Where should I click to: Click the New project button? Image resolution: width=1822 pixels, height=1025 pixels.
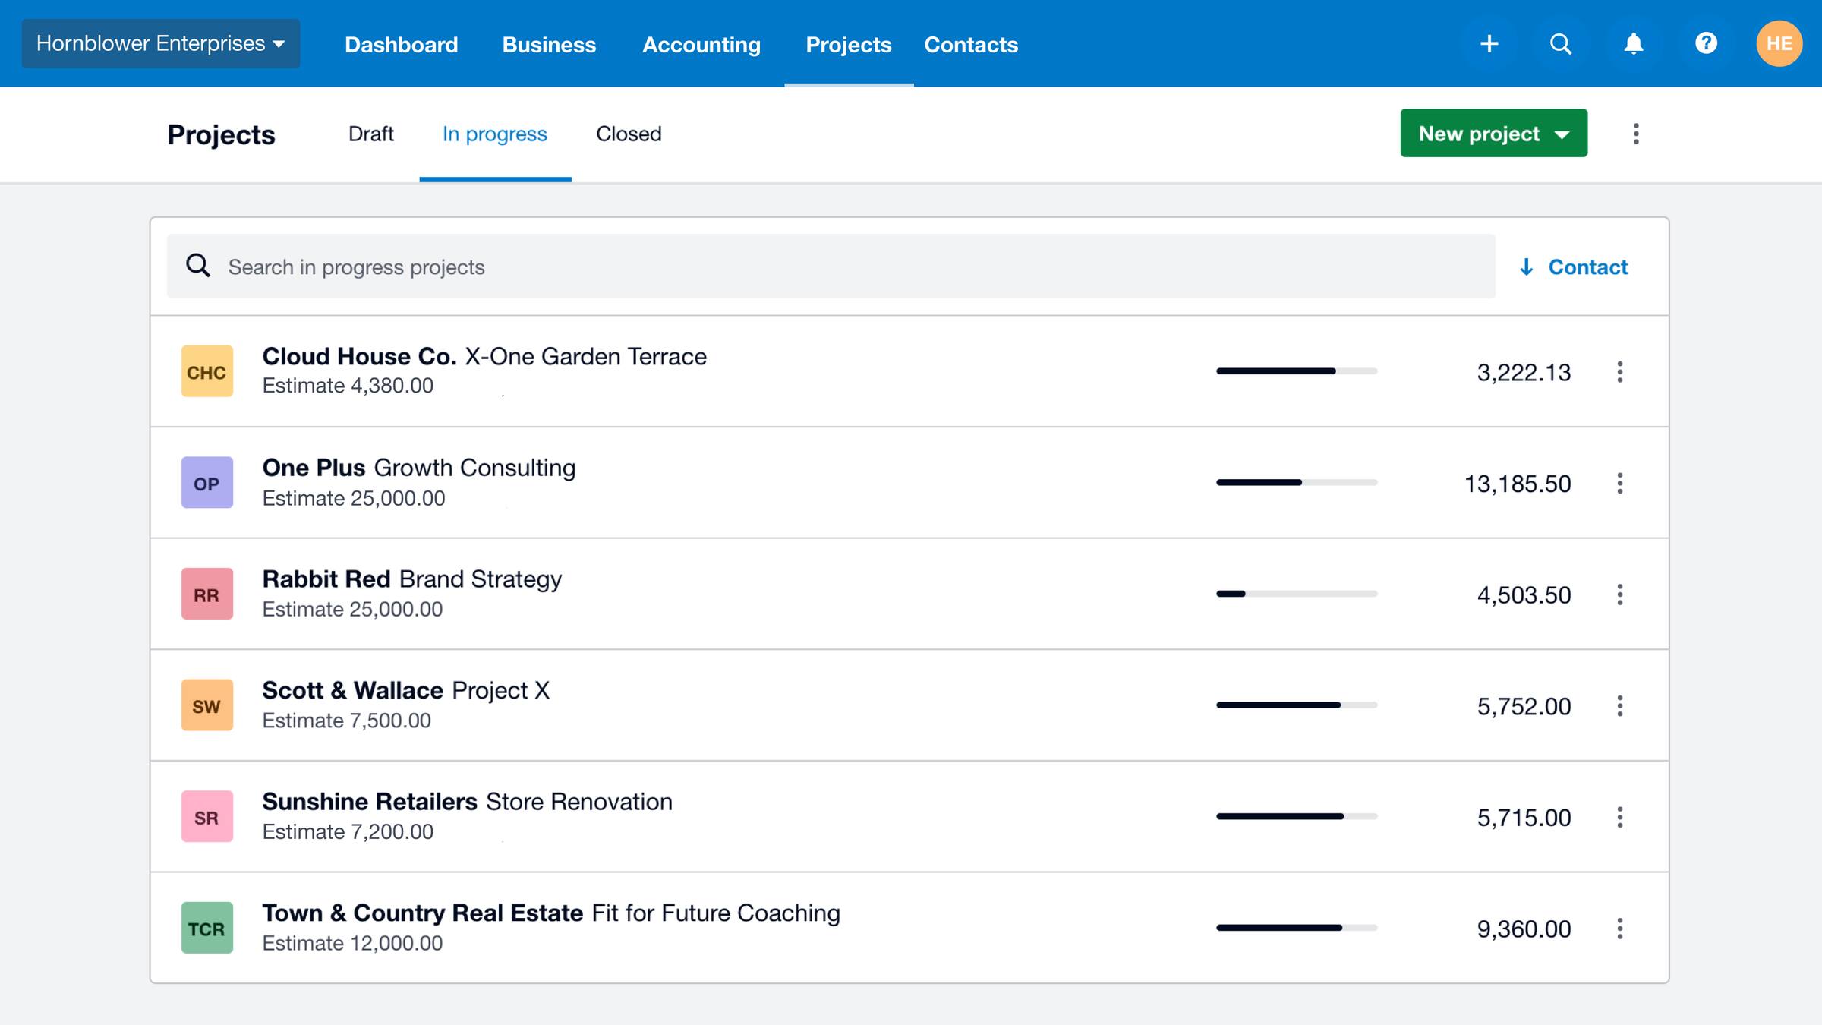pos(1479,133)
